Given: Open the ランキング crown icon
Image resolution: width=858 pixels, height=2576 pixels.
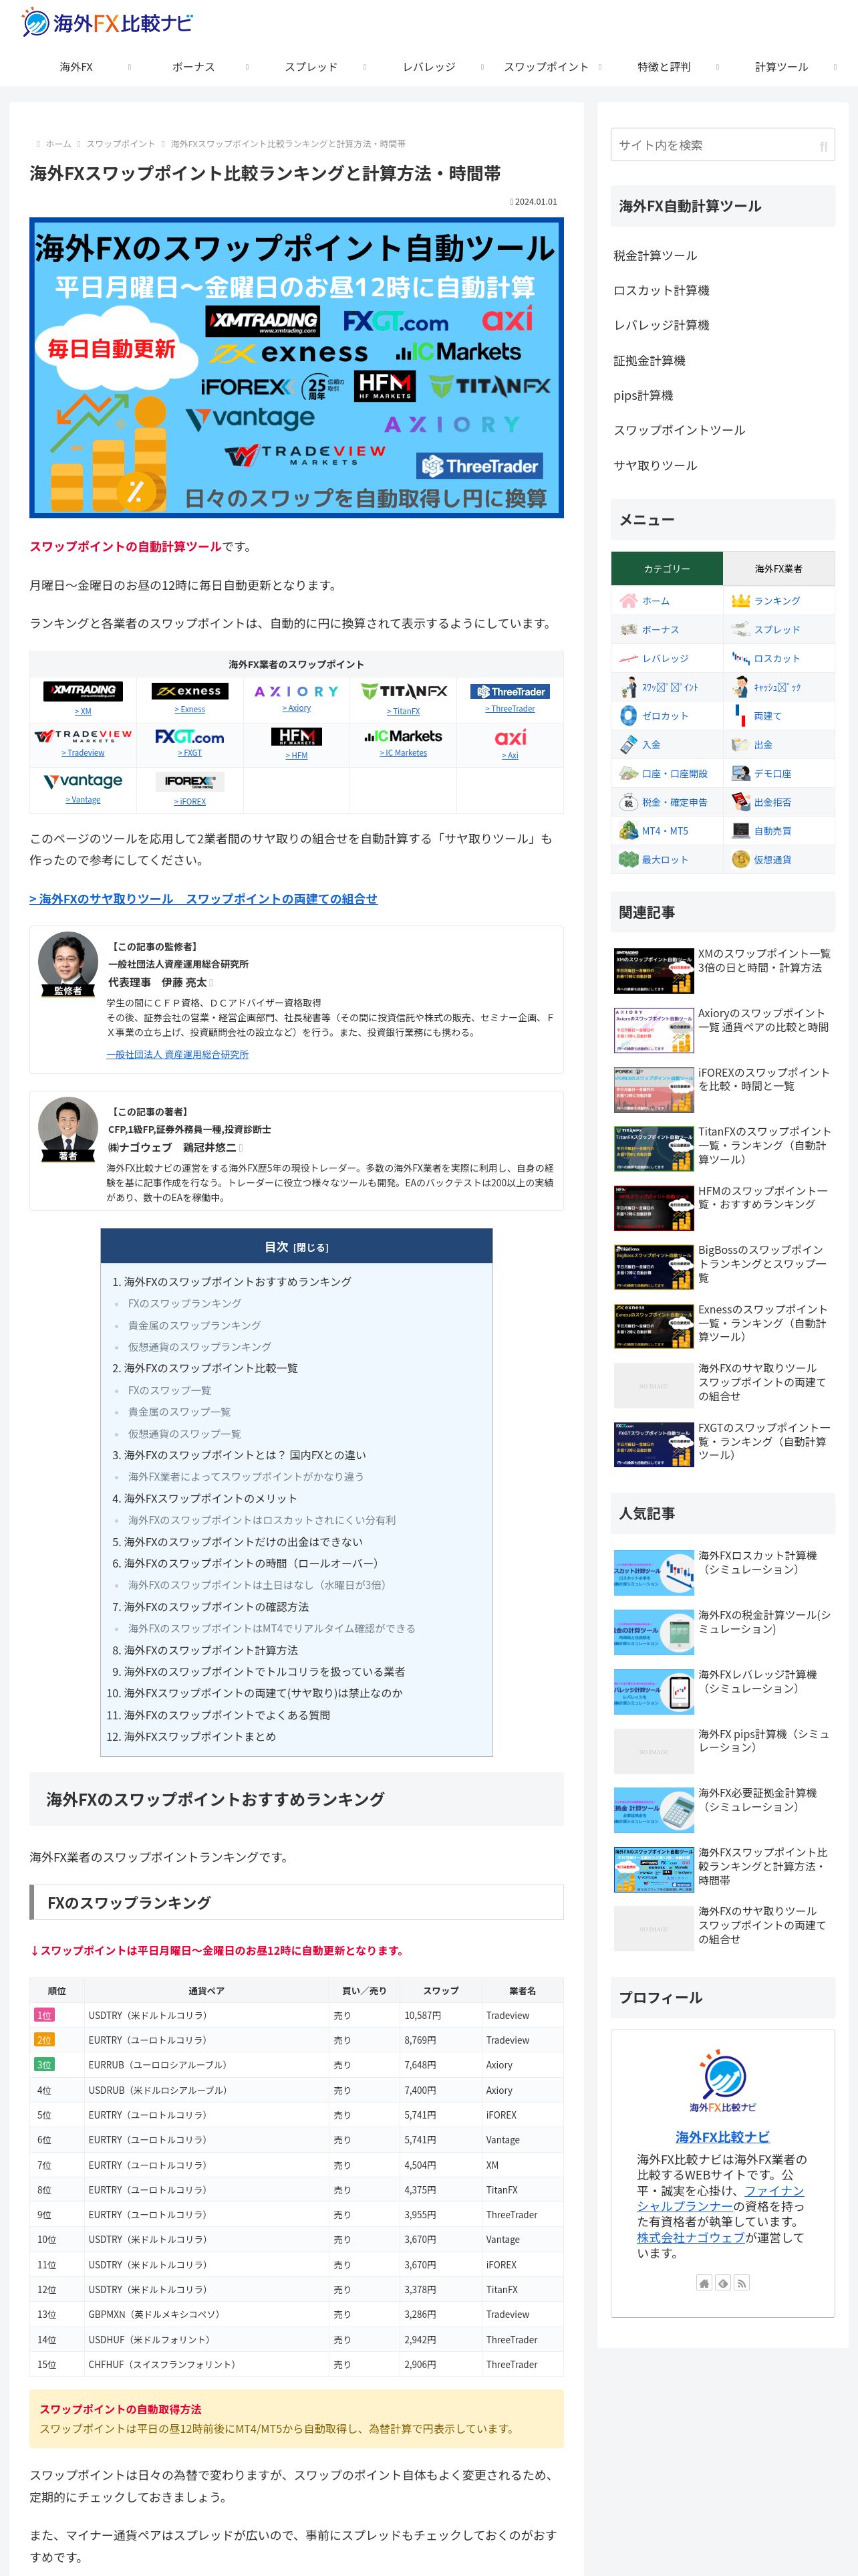Looking at the screenshot, I should (x=740, y=601).
